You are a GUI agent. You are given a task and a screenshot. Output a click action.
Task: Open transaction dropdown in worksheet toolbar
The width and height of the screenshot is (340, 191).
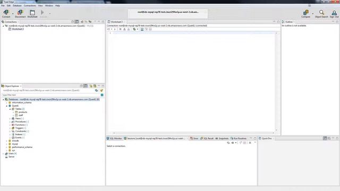138,29
